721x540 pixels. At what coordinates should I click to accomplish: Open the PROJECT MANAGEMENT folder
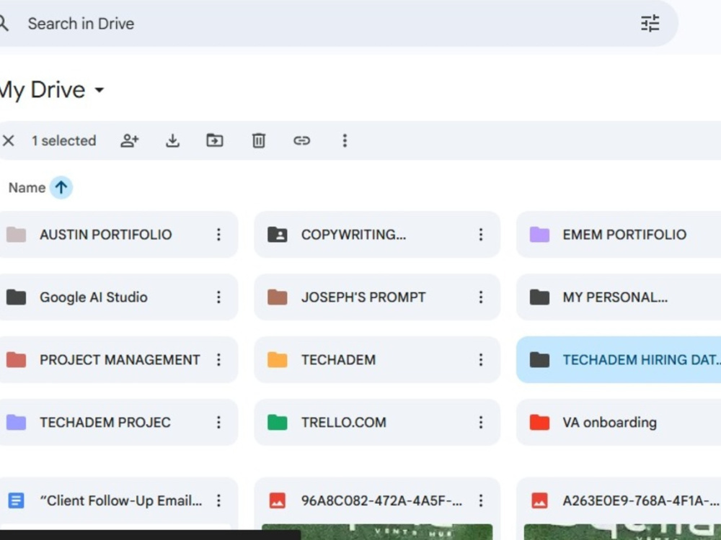point(120,359)
